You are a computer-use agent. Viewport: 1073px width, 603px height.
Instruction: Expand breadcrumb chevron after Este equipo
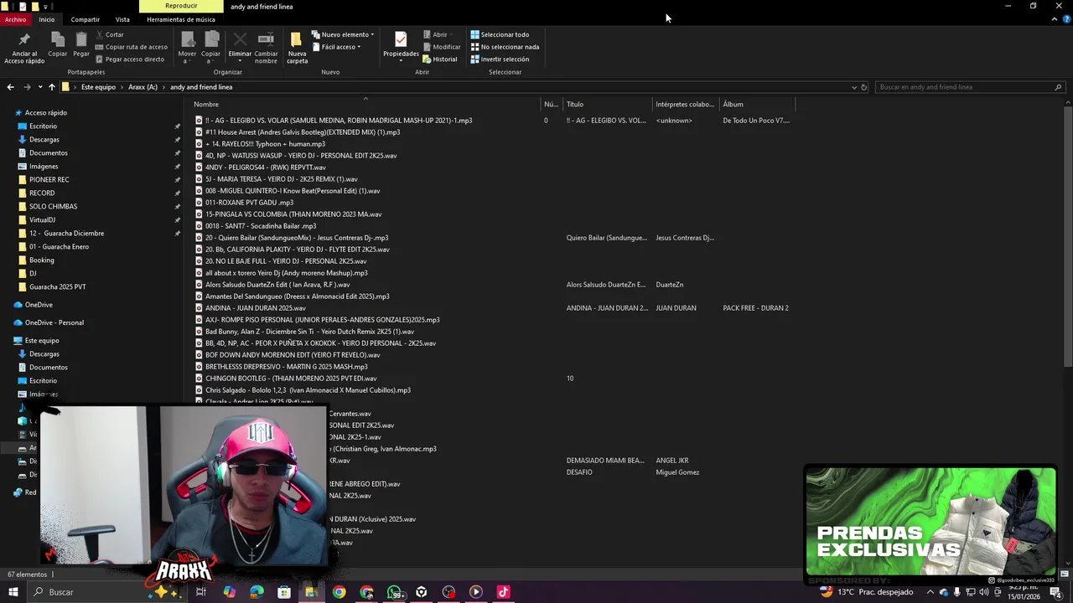point(122,87)
